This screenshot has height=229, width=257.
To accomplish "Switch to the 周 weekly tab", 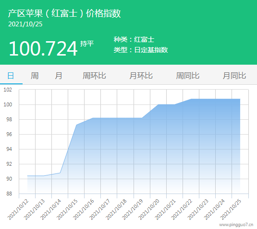I will pos(35,76).
